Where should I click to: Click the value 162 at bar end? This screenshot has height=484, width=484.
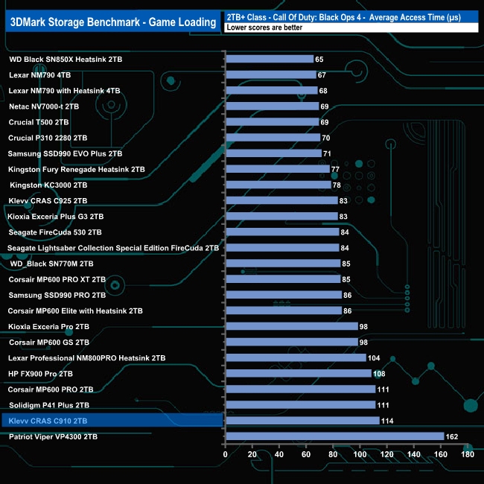click(x=452, y=436)
